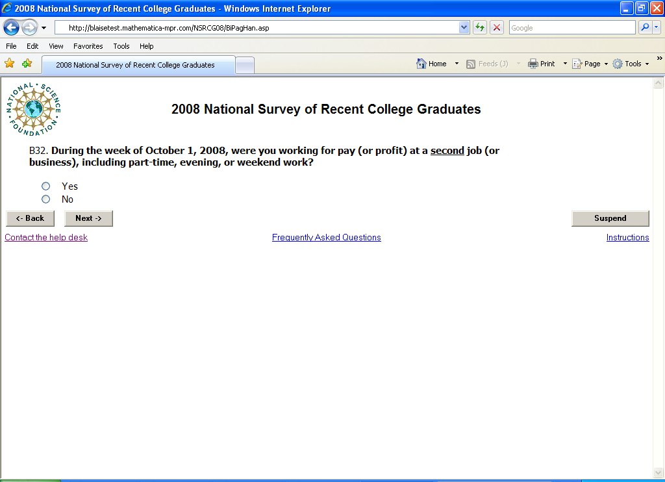The width and height of the screenshot is (665, 482).
Task: Open the search provider options dropdown
Action: pos(657,27)
